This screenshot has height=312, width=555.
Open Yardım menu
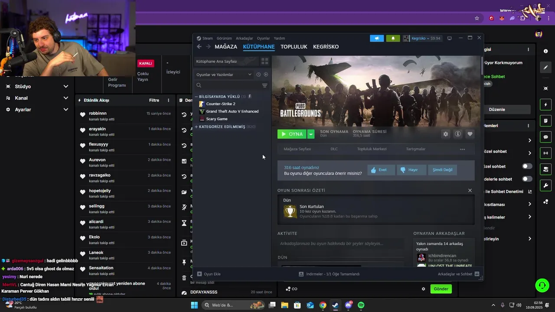[279, 38]
